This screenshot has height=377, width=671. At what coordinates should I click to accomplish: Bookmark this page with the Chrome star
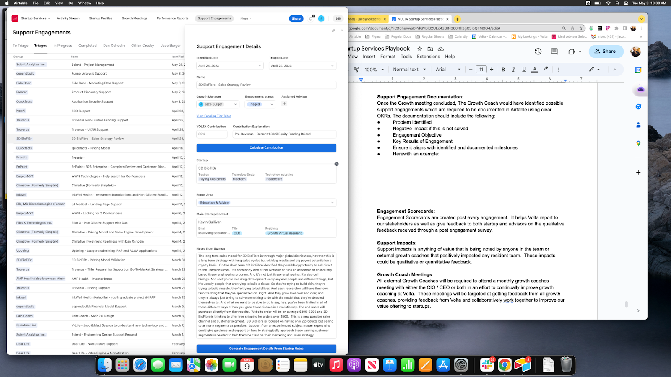[x=581, y=28]
